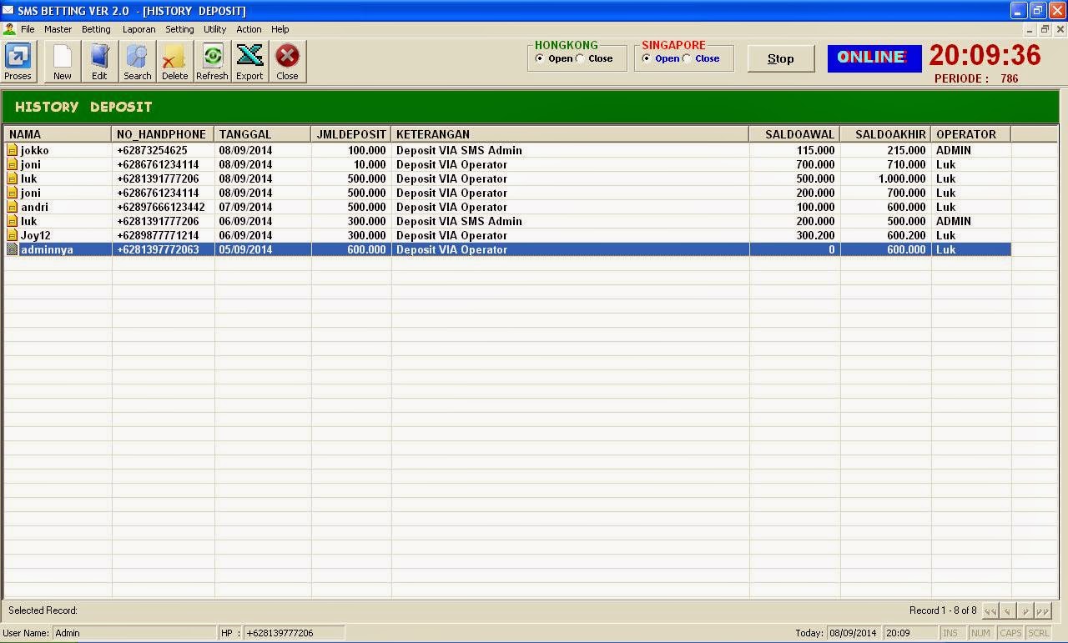Click the Close icon on the toolbar
Screen dimensions: 1068x643
click(x=287, y=60)
